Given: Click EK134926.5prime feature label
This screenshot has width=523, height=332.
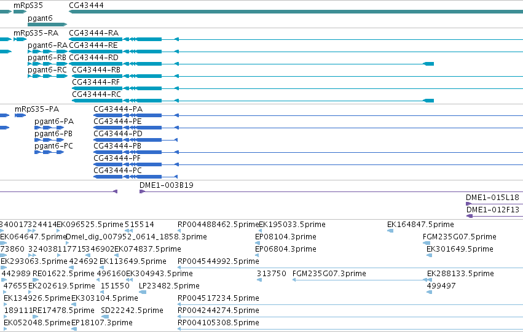Looking at the screenshot, I should [x=37, y=298].
